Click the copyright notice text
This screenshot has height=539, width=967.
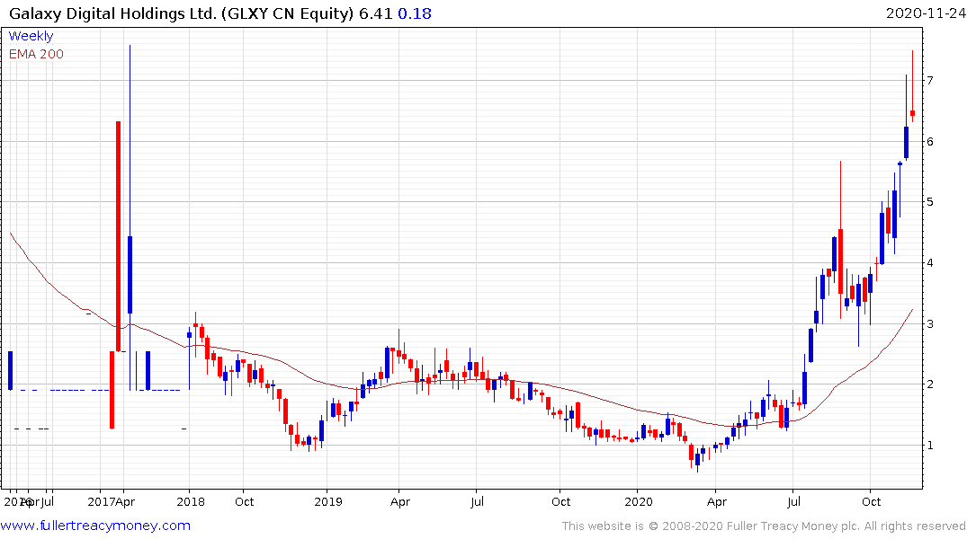pos(764,526)
